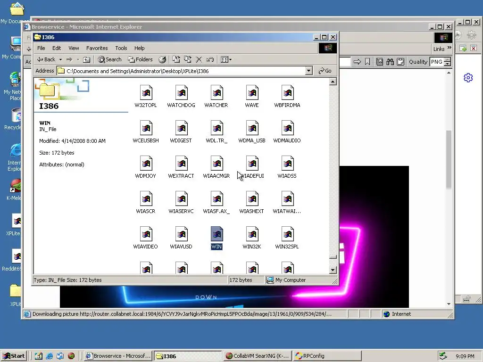Open the Search pane
Screen dimensions: 483x362
pyautogui.click(x=109, y=59)
